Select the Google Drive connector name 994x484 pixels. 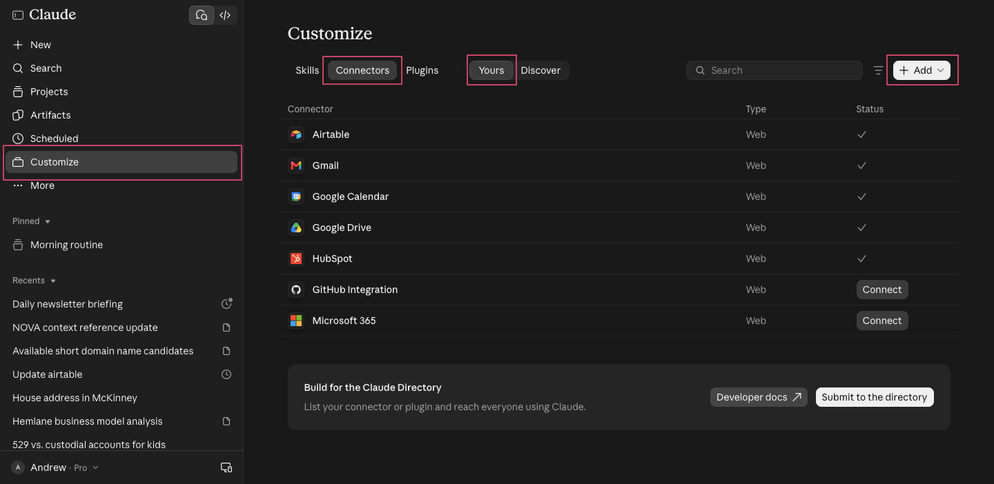342,228
